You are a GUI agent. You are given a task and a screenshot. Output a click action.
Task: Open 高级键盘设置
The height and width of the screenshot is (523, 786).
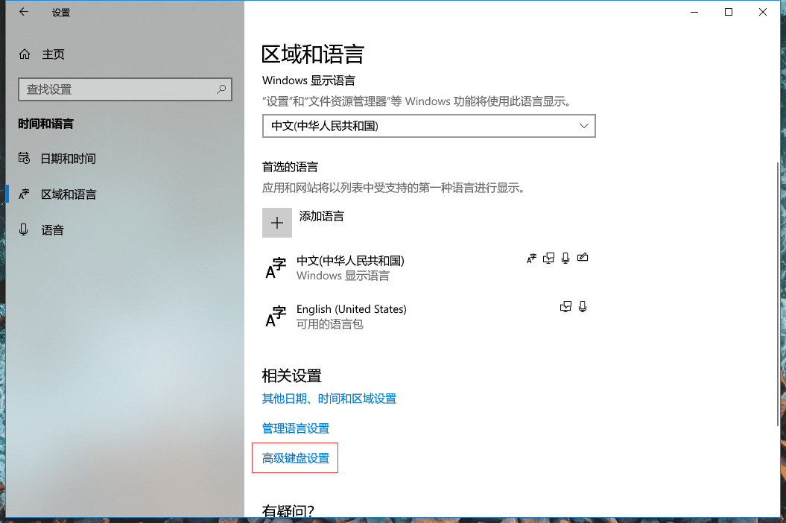click(294, 457)
